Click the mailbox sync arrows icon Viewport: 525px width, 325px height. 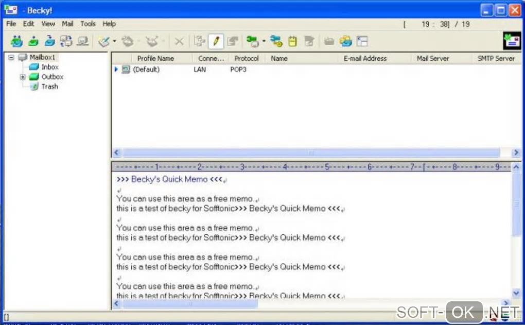tap(66, 41)
